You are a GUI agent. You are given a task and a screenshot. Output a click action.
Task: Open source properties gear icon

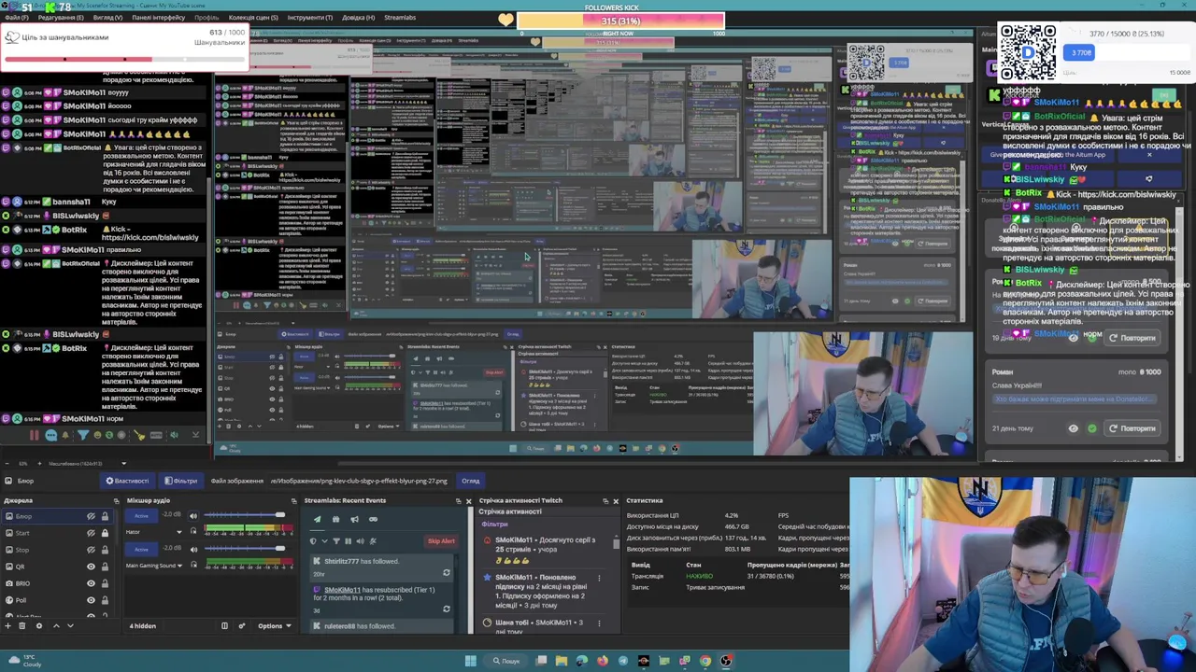pos(39,626)
